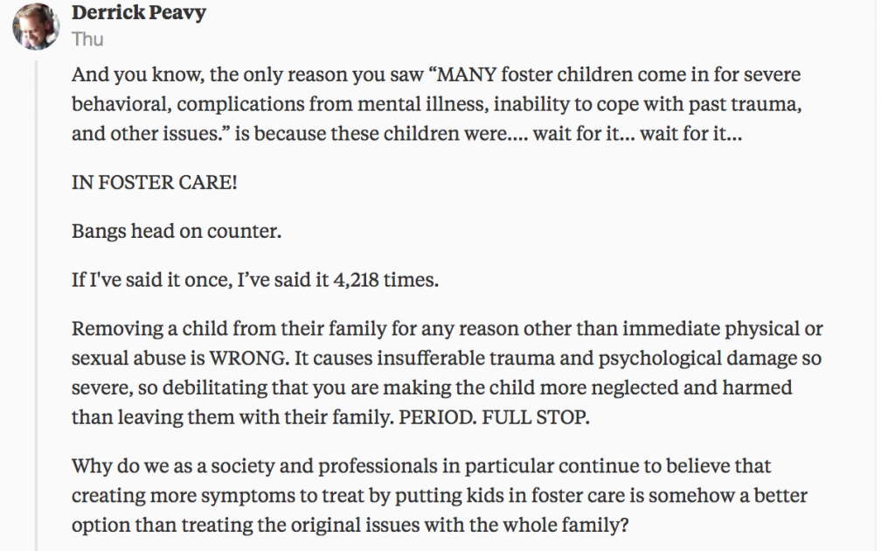
Task: Click the vertical thread line left of the comment
Action: pyautogui.click(x=37, y=305)
